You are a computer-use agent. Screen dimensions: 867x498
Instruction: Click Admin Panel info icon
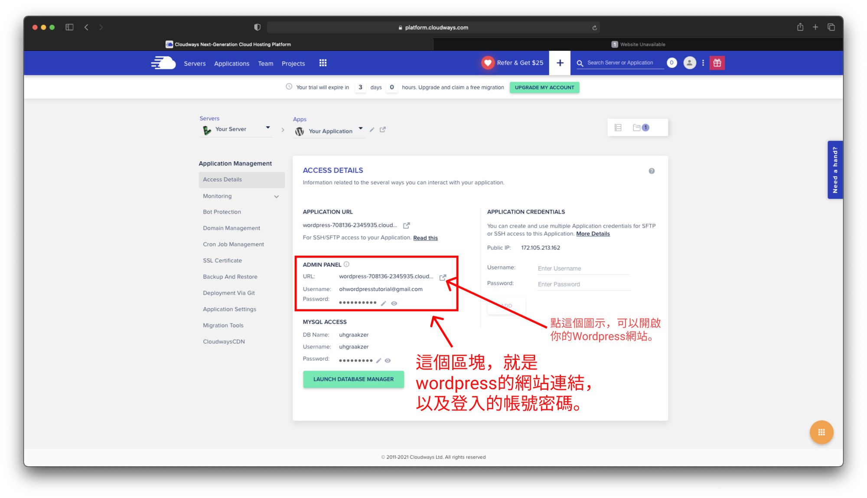click(x=346, y=264)
